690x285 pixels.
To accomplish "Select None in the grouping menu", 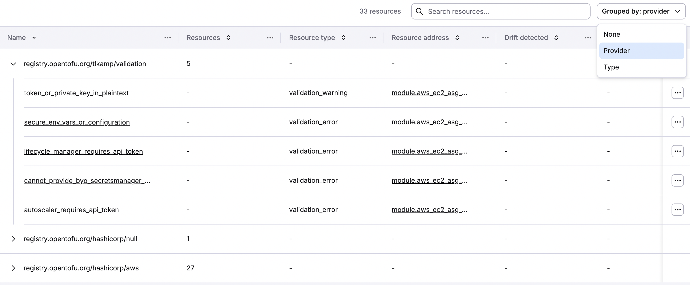I will 612,34.
